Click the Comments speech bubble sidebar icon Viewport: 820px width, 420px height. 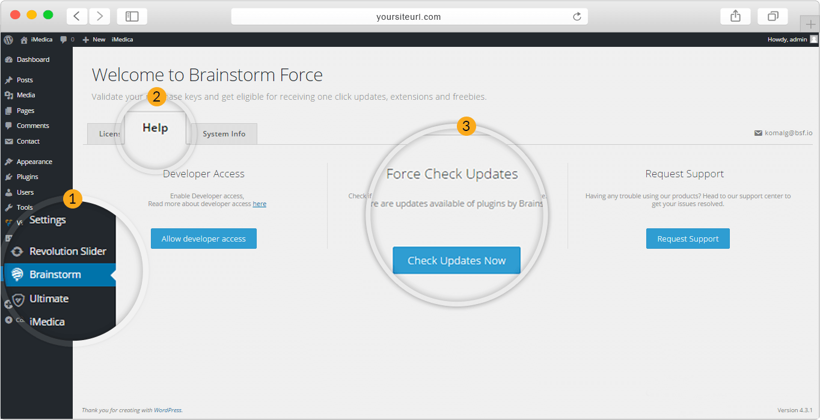(x=8, y=126)
